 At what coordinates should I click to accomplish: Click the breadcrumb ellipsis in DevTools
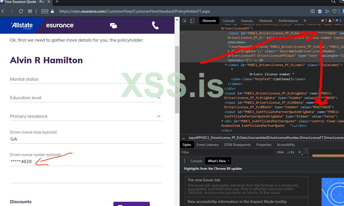[x=184, y=138]
